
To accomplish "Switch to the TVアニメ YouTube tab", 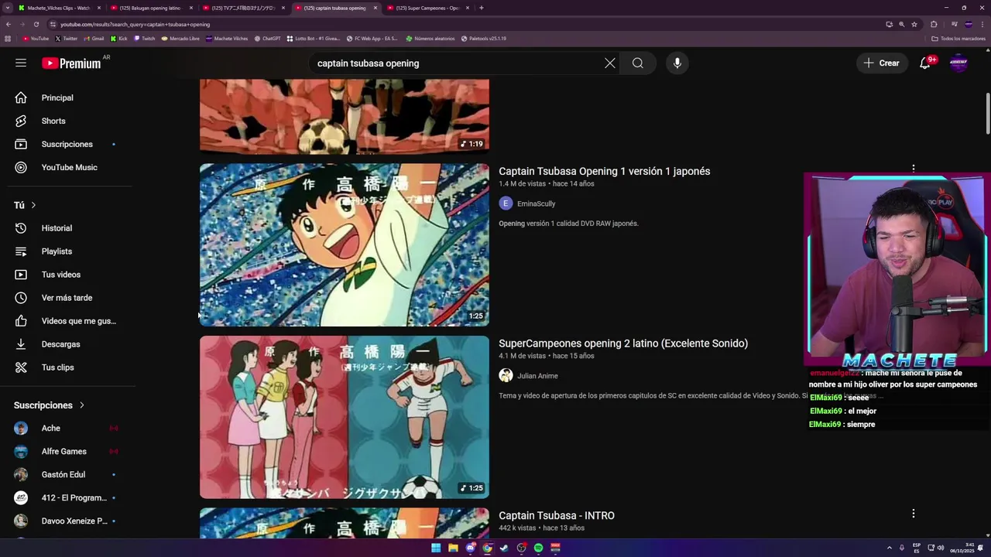I will [x=243, y=8].
